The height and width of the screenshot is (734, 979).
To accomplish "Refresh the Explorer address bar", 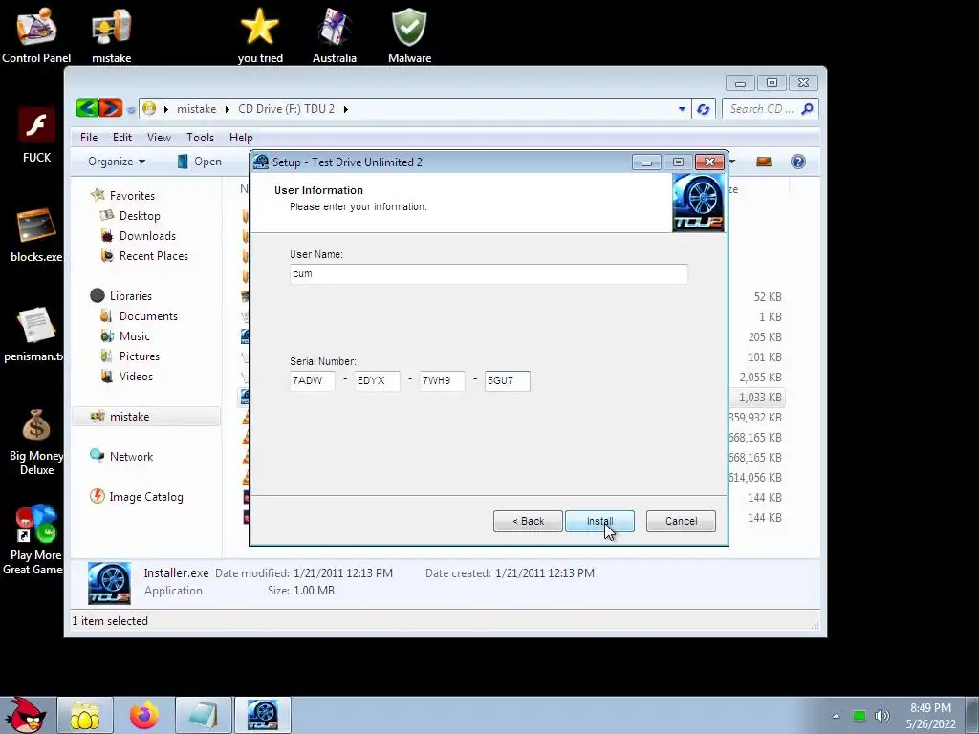I will (703, 109).
